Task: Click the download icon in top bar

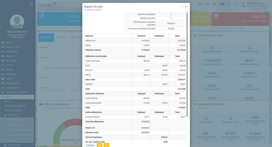Action: (228, 4)
